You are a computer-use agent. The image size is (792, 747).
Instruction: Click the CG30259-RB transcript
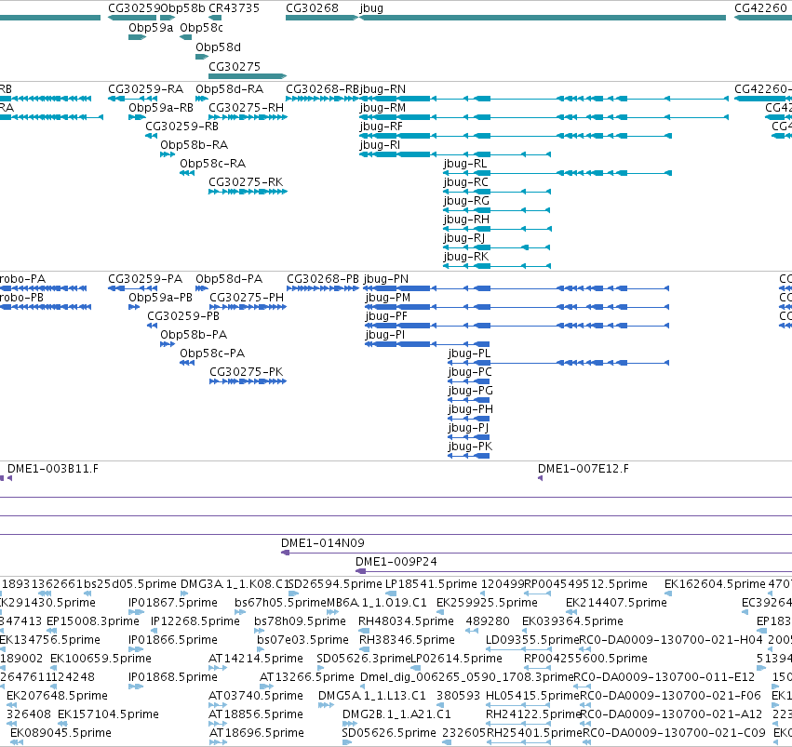151,136
